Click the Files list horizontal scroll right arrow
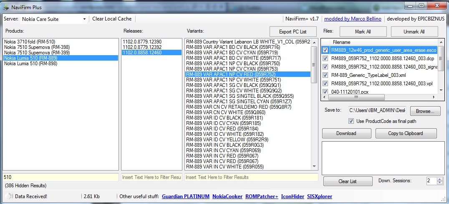449x204 pixels. 434,97
